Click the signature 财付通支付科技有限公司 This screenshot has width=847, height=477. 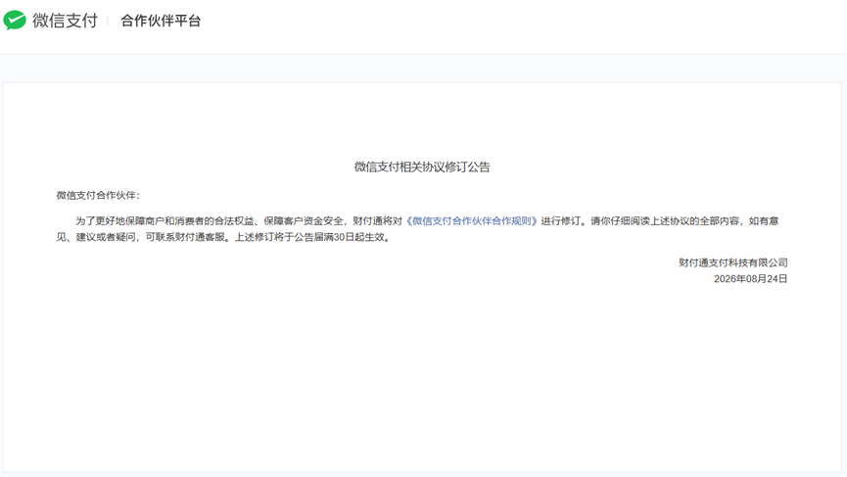click(733, 262)
